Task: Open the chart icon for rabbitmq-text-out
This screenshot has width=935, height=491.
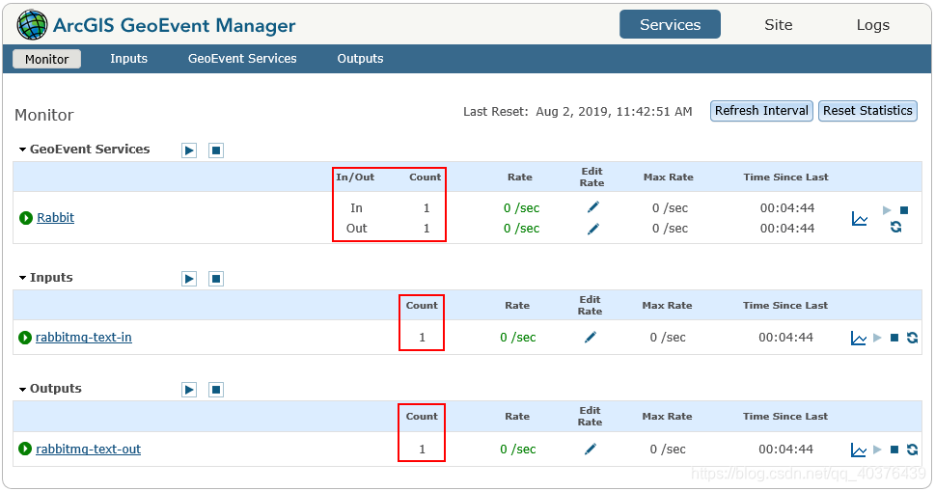Action: click(x=858, y=450)
